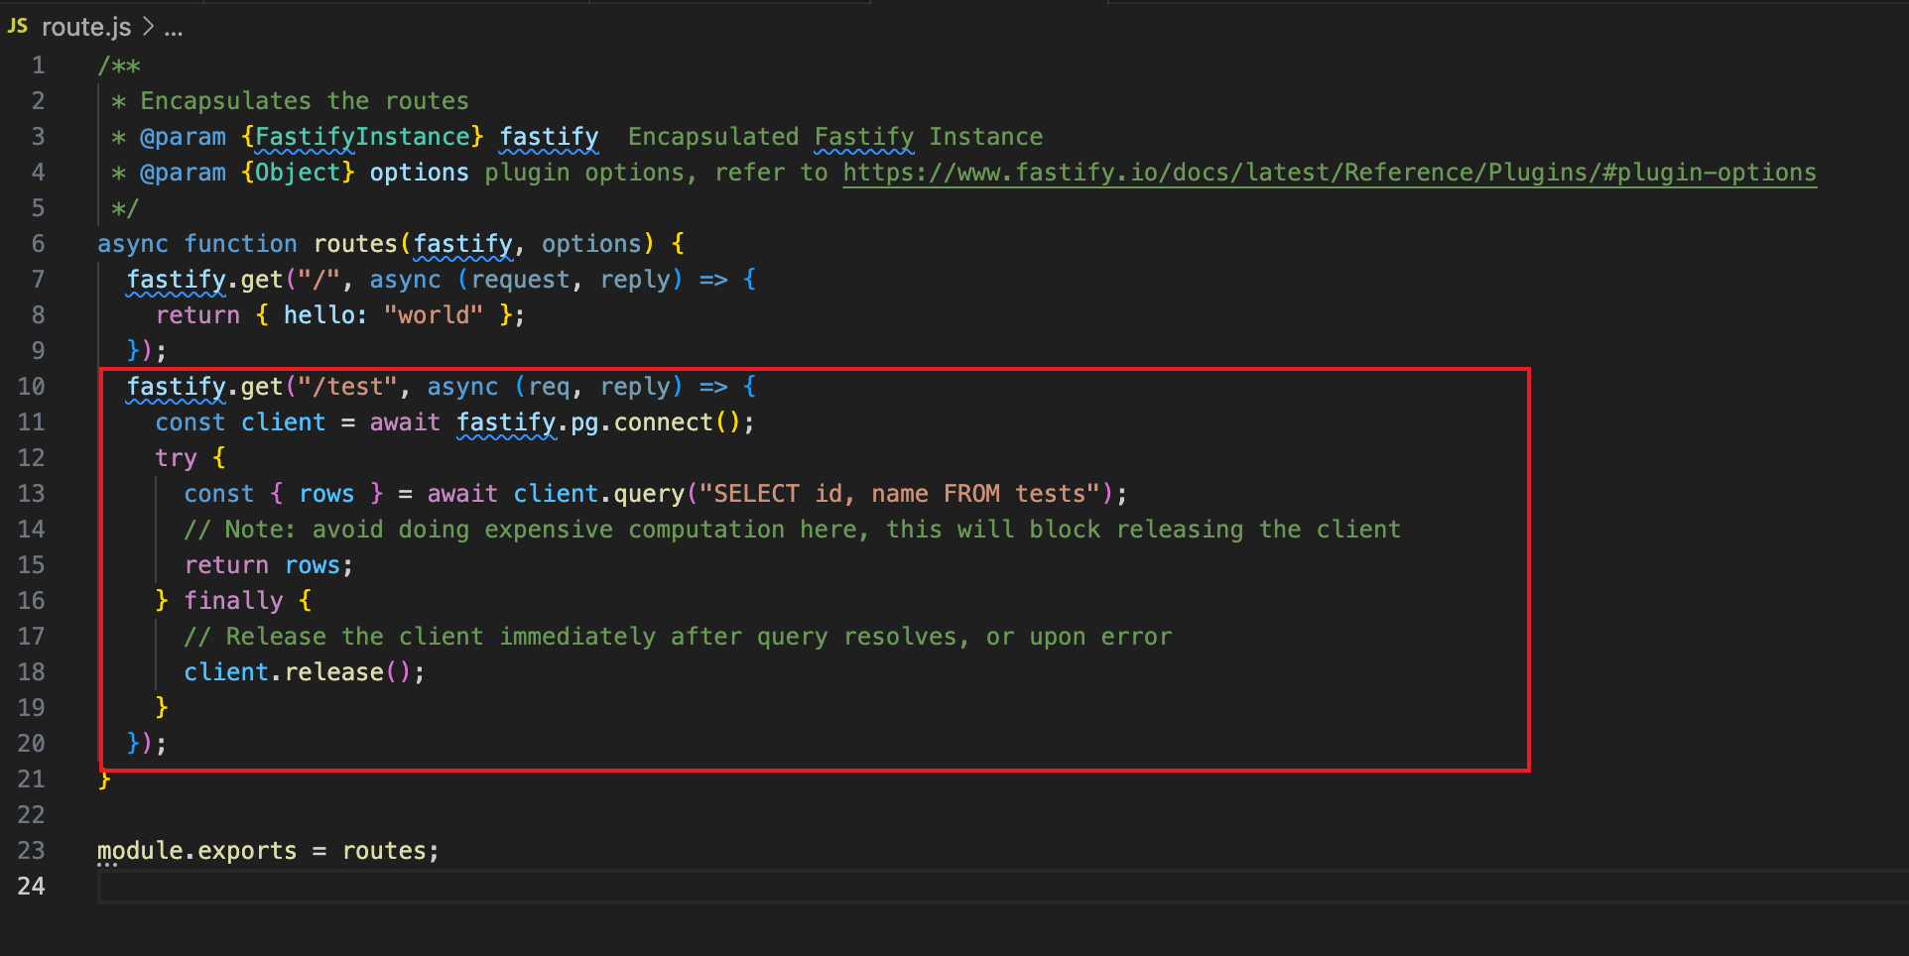Image resolution: width=1909 pixels, height=956 pixels.
Task: Click the finally keyword on line 16
Action: click(x=234, y=600)
